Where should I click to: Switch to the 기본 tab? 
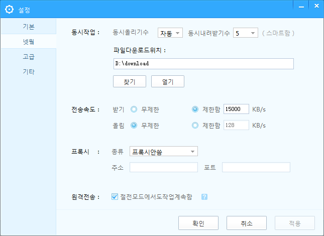click(x=29, y=27)
